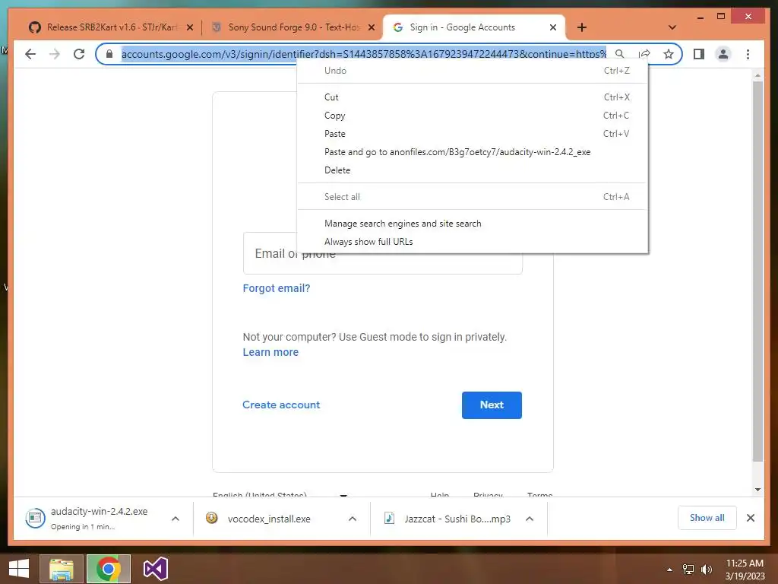The height and width of the screenshot is (584, 778).
Task: Close the Sony Sound Forge tab
Action: coord(371,28)
